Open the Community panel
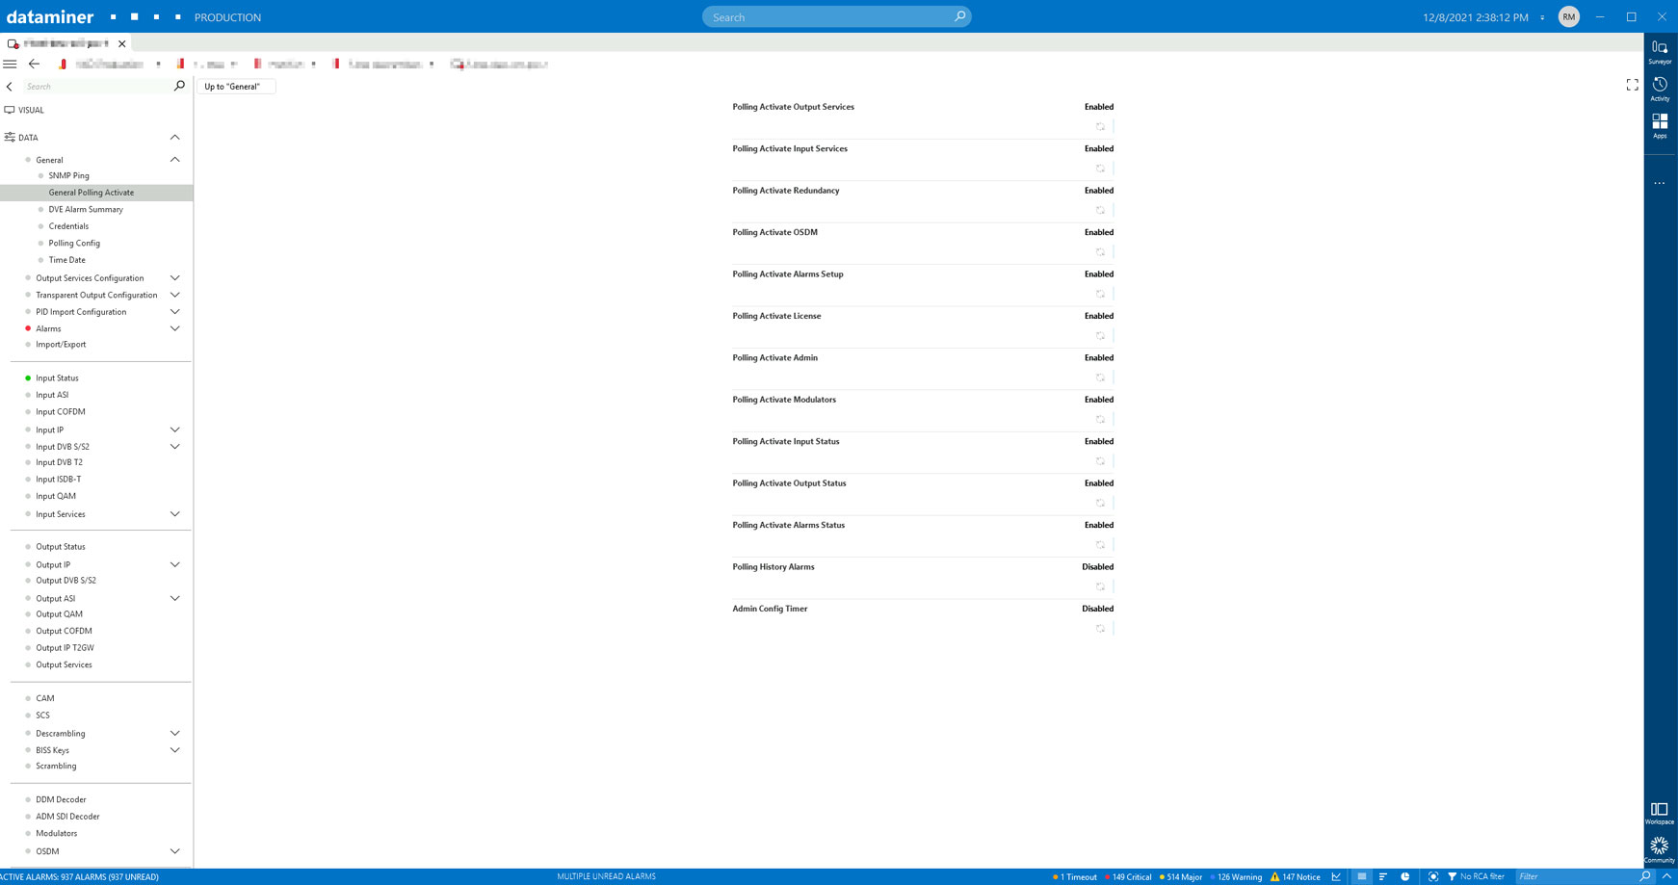1678x885 pixels. (1659, 849)
